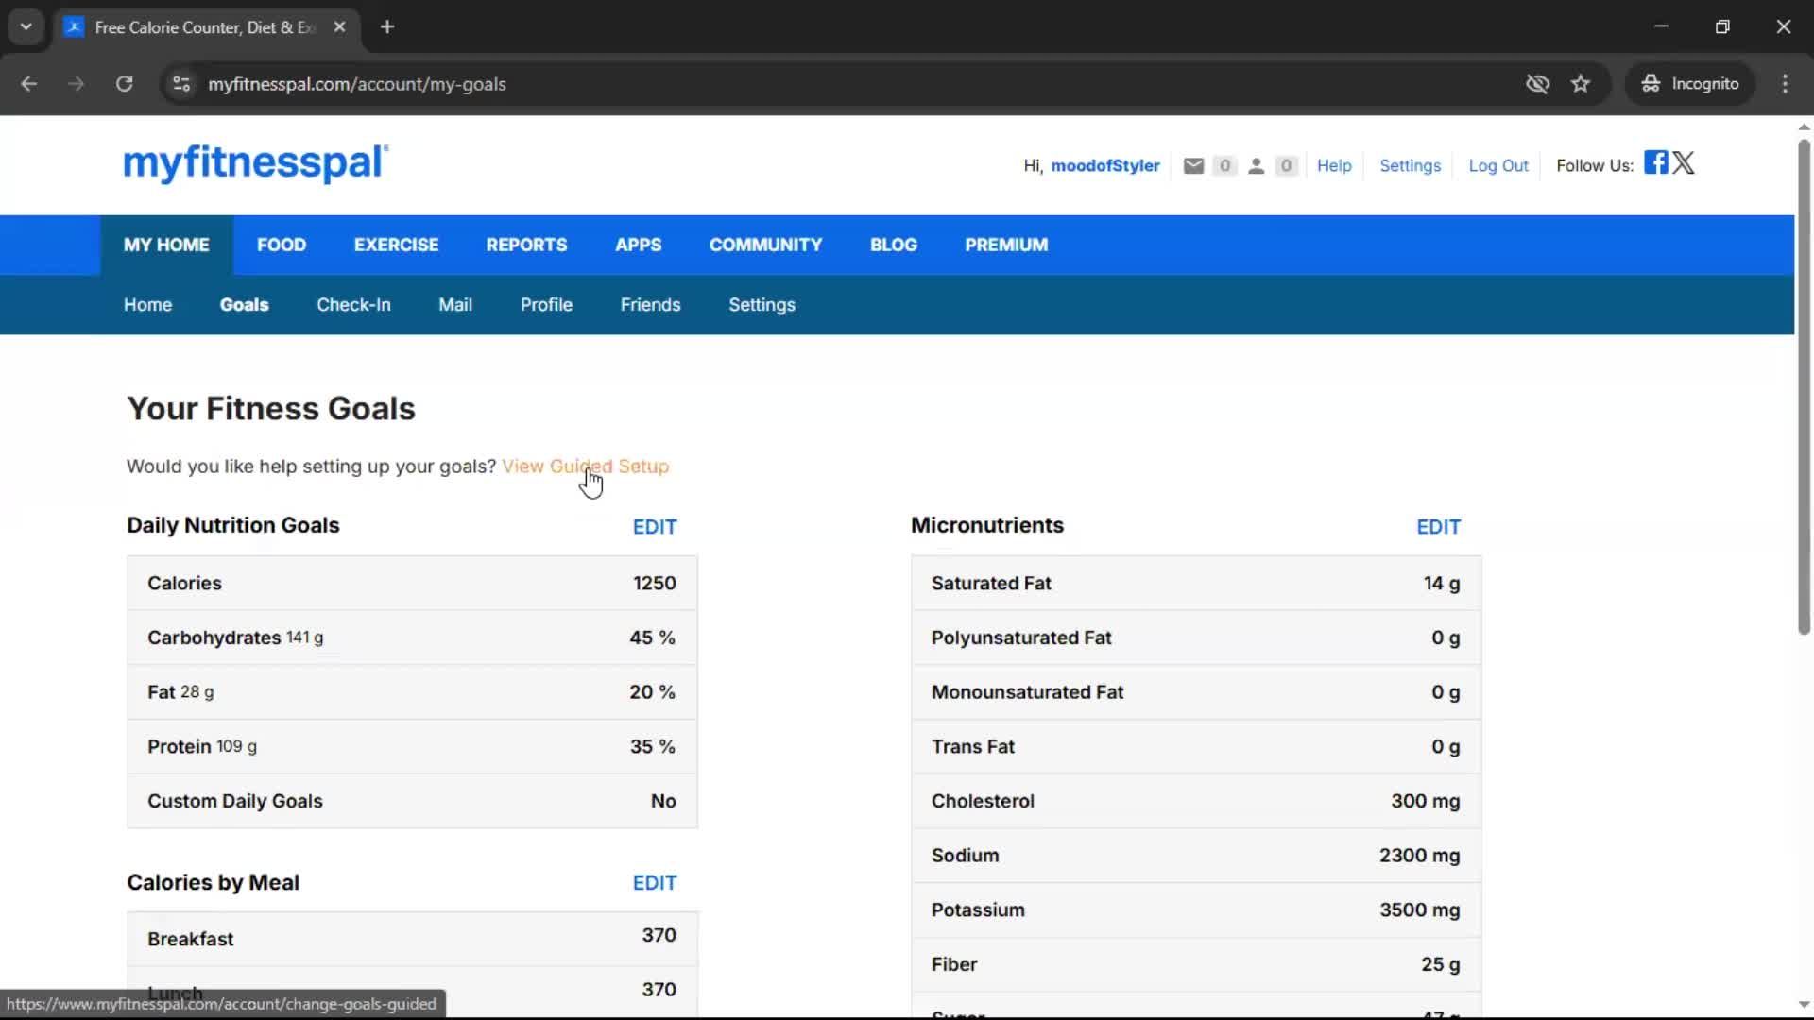
Task: Open Friends in sub-navigation
Action: 650,305
